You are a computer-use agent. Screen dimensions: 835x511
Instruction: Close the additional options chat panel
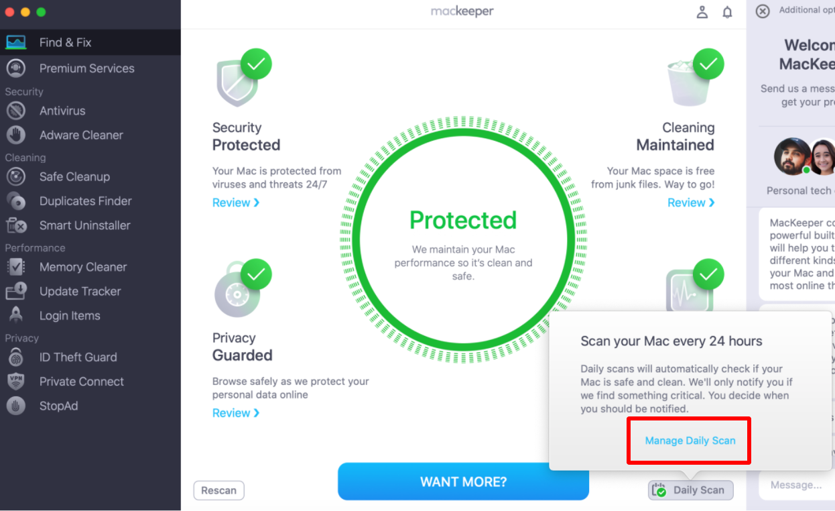(x=763, y=11)
